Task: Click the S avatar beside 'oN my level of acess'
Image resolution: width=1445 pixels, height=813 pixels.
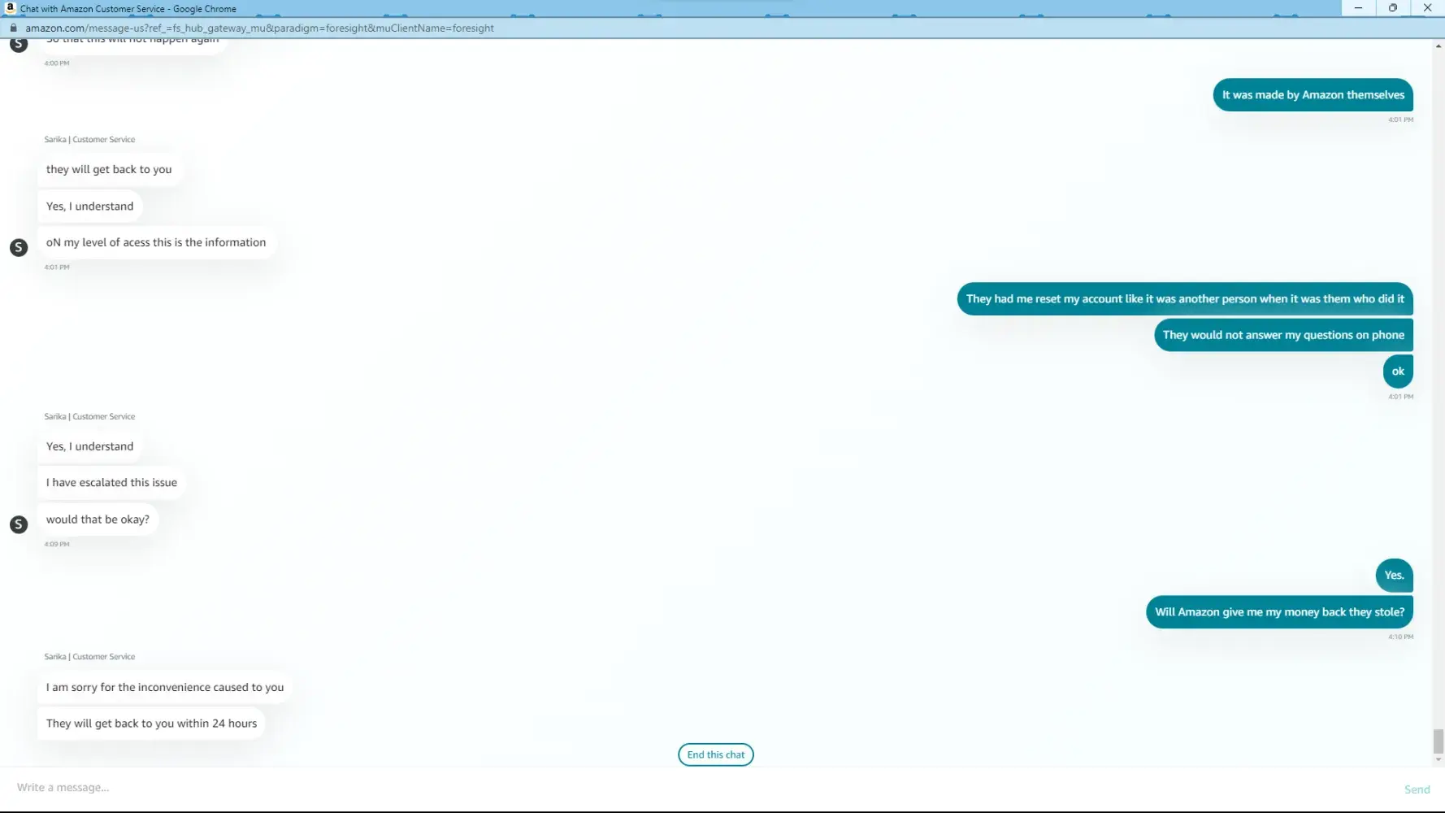Action: click(19, 247)
